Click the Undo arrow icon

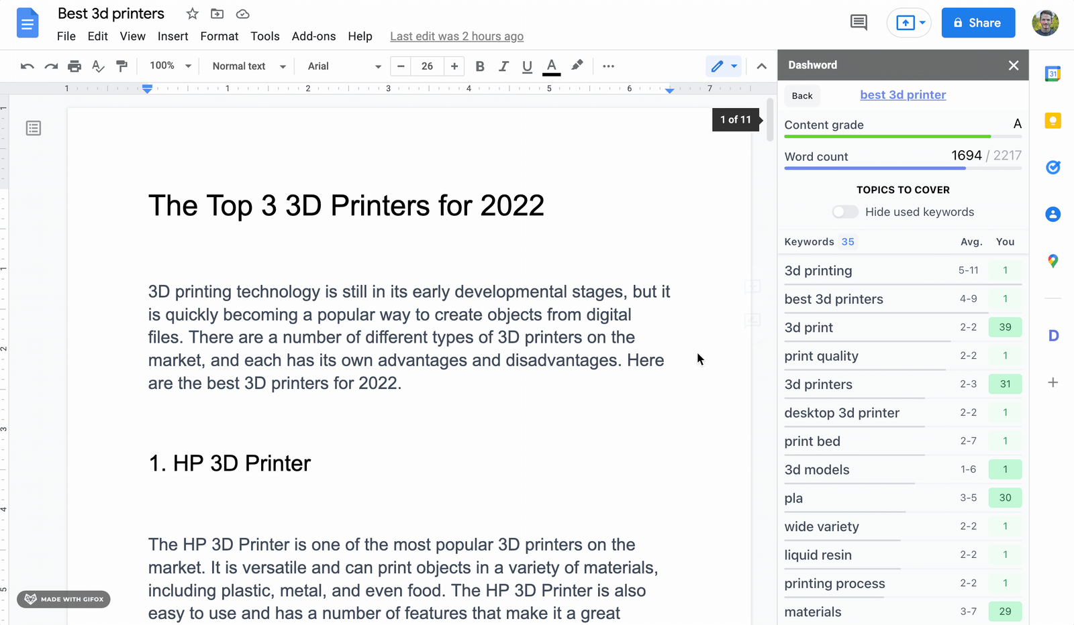click(27, 66)
